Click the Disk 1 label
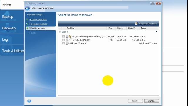Screen dimensions: 188x106 (65, 32)
